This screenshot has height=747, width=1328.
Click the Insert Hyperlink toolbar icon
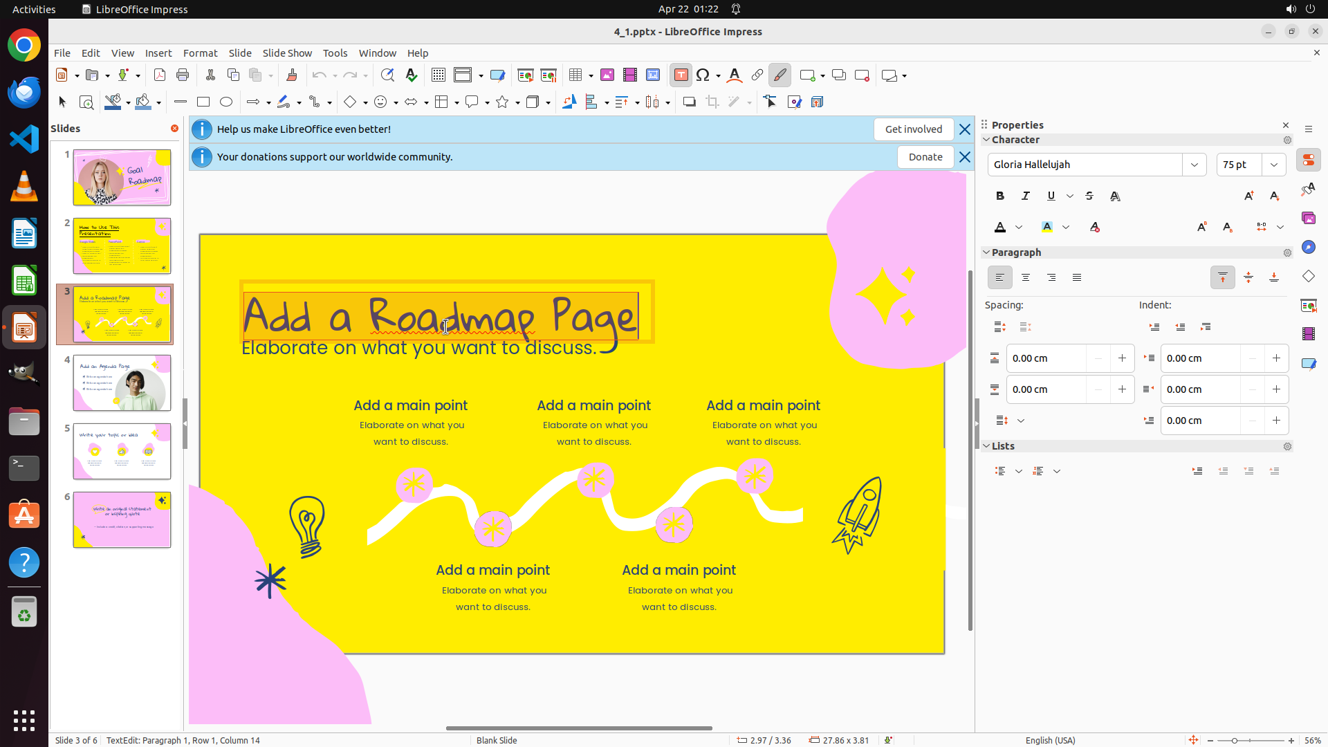pos(757,75)
